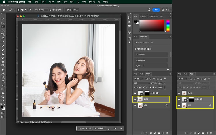The width and height of the screenshot is (216, 135).
Task: Uncheck the 앤티 앨리어스 checkbox
Action: [x=50, y=9]
